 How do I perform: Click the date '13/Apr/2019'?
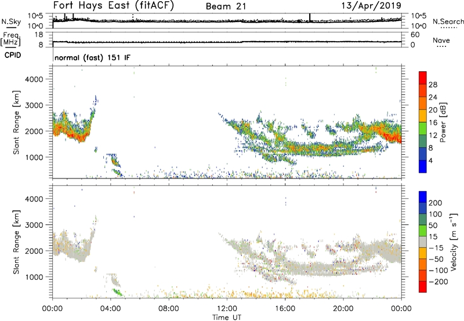(371, 6)
